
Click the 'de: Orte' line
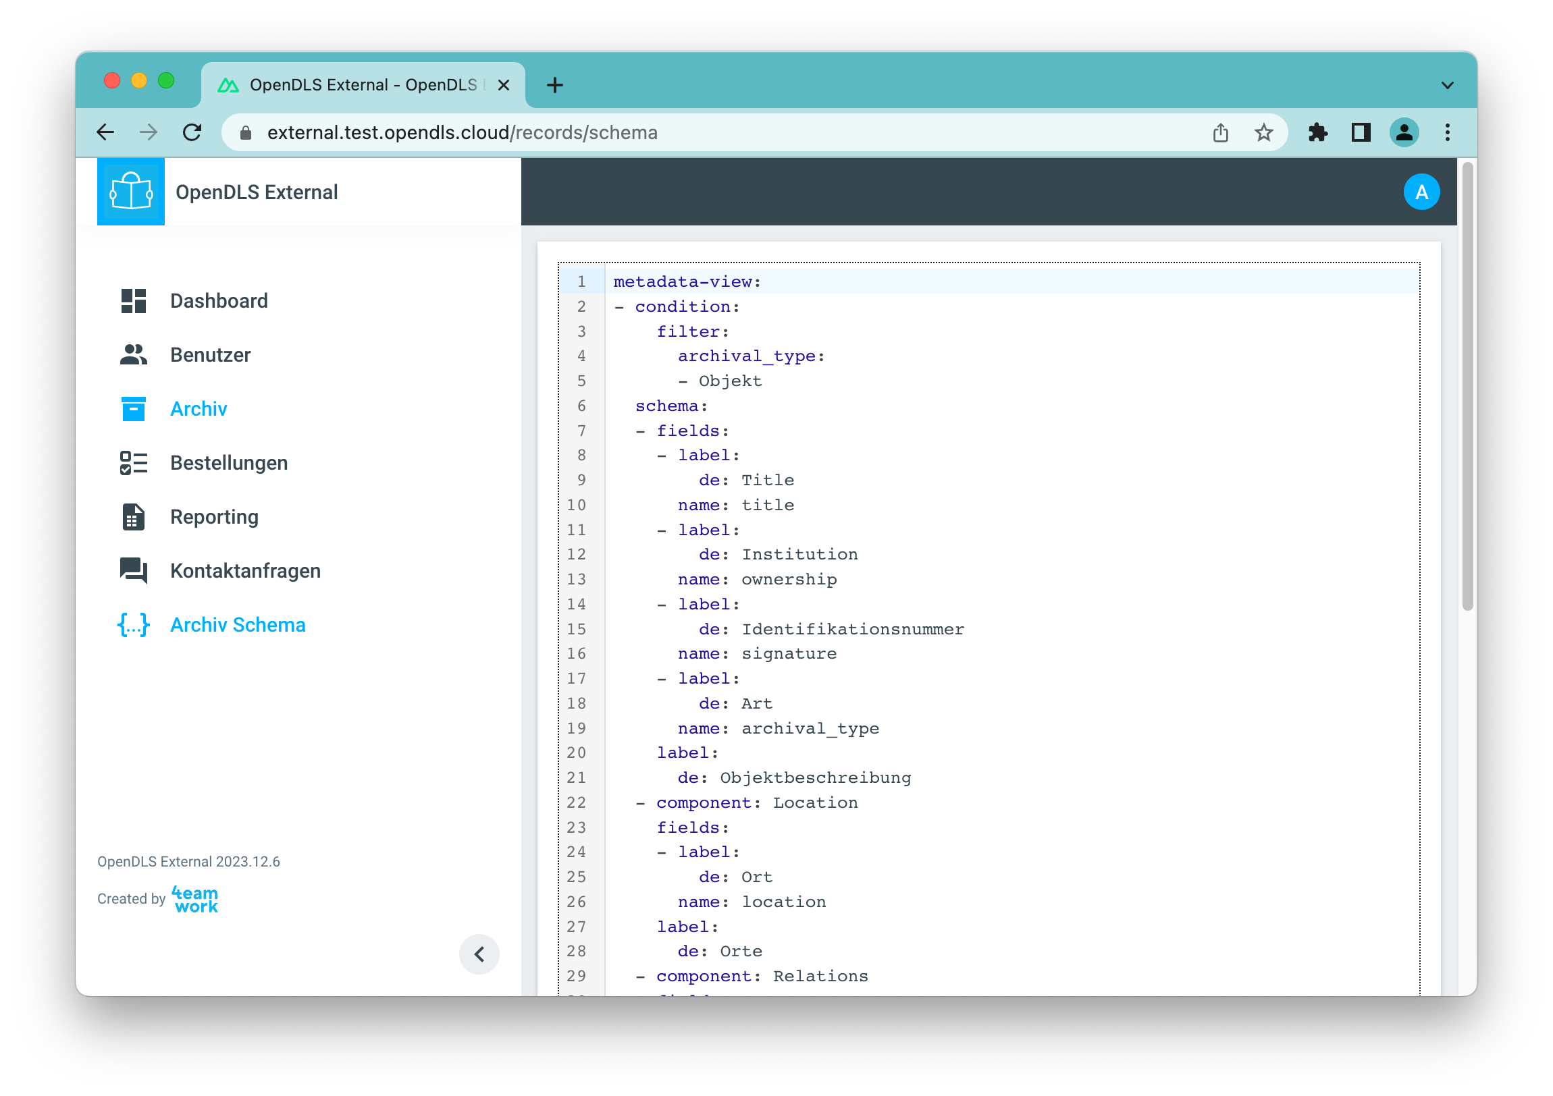(720, 952)
